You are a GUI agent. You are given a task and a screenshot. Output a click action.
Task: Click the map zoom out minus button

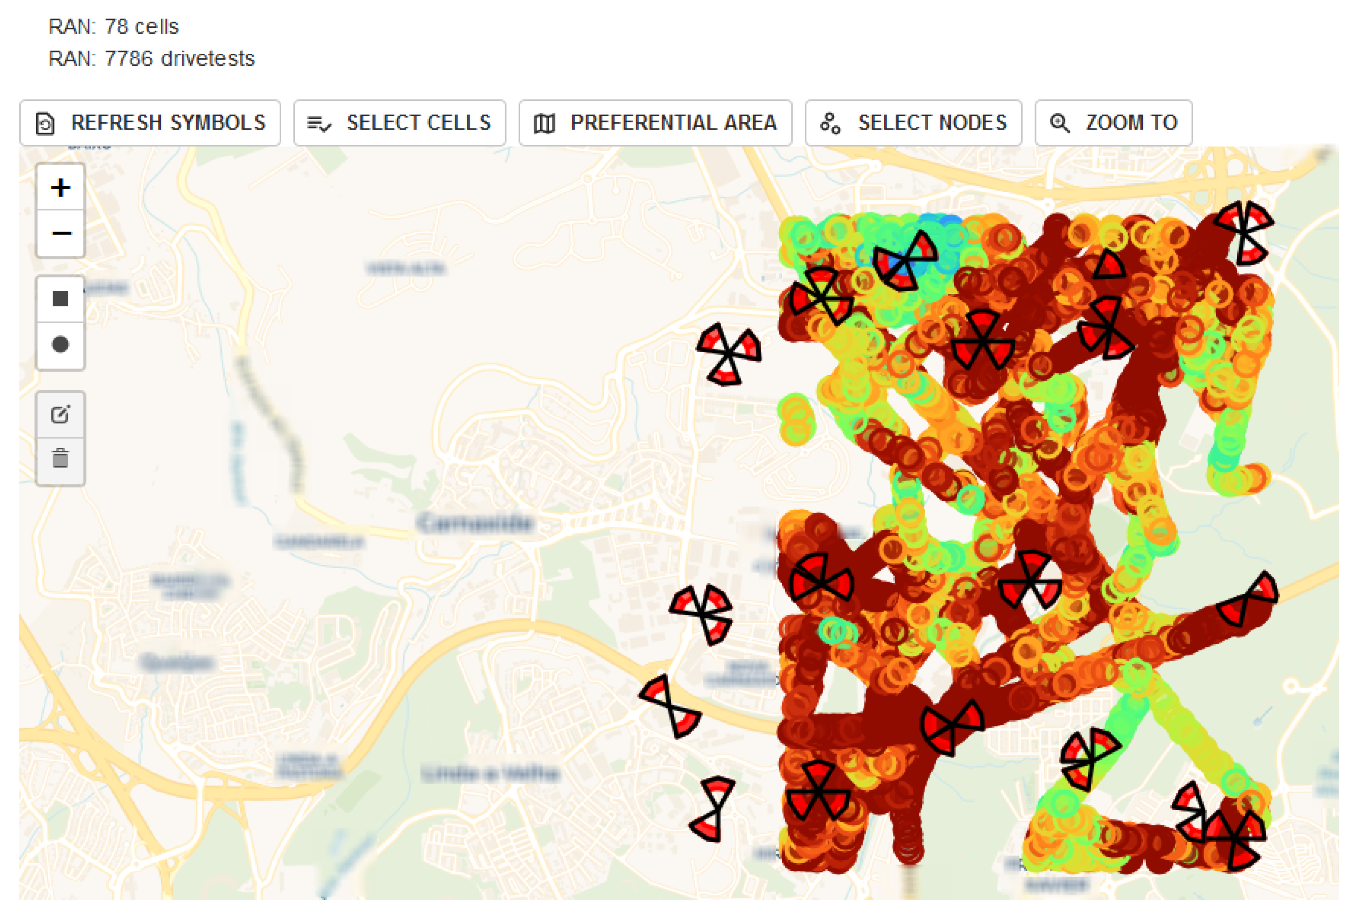click(60, 233)
